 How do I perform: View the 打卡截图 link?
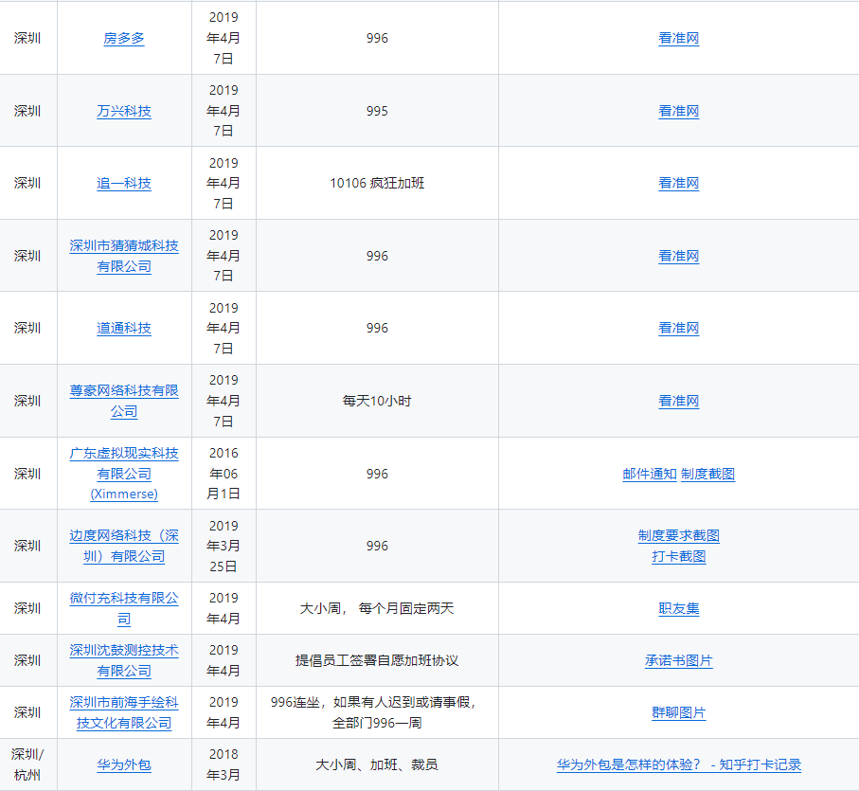tap(679, 557)
